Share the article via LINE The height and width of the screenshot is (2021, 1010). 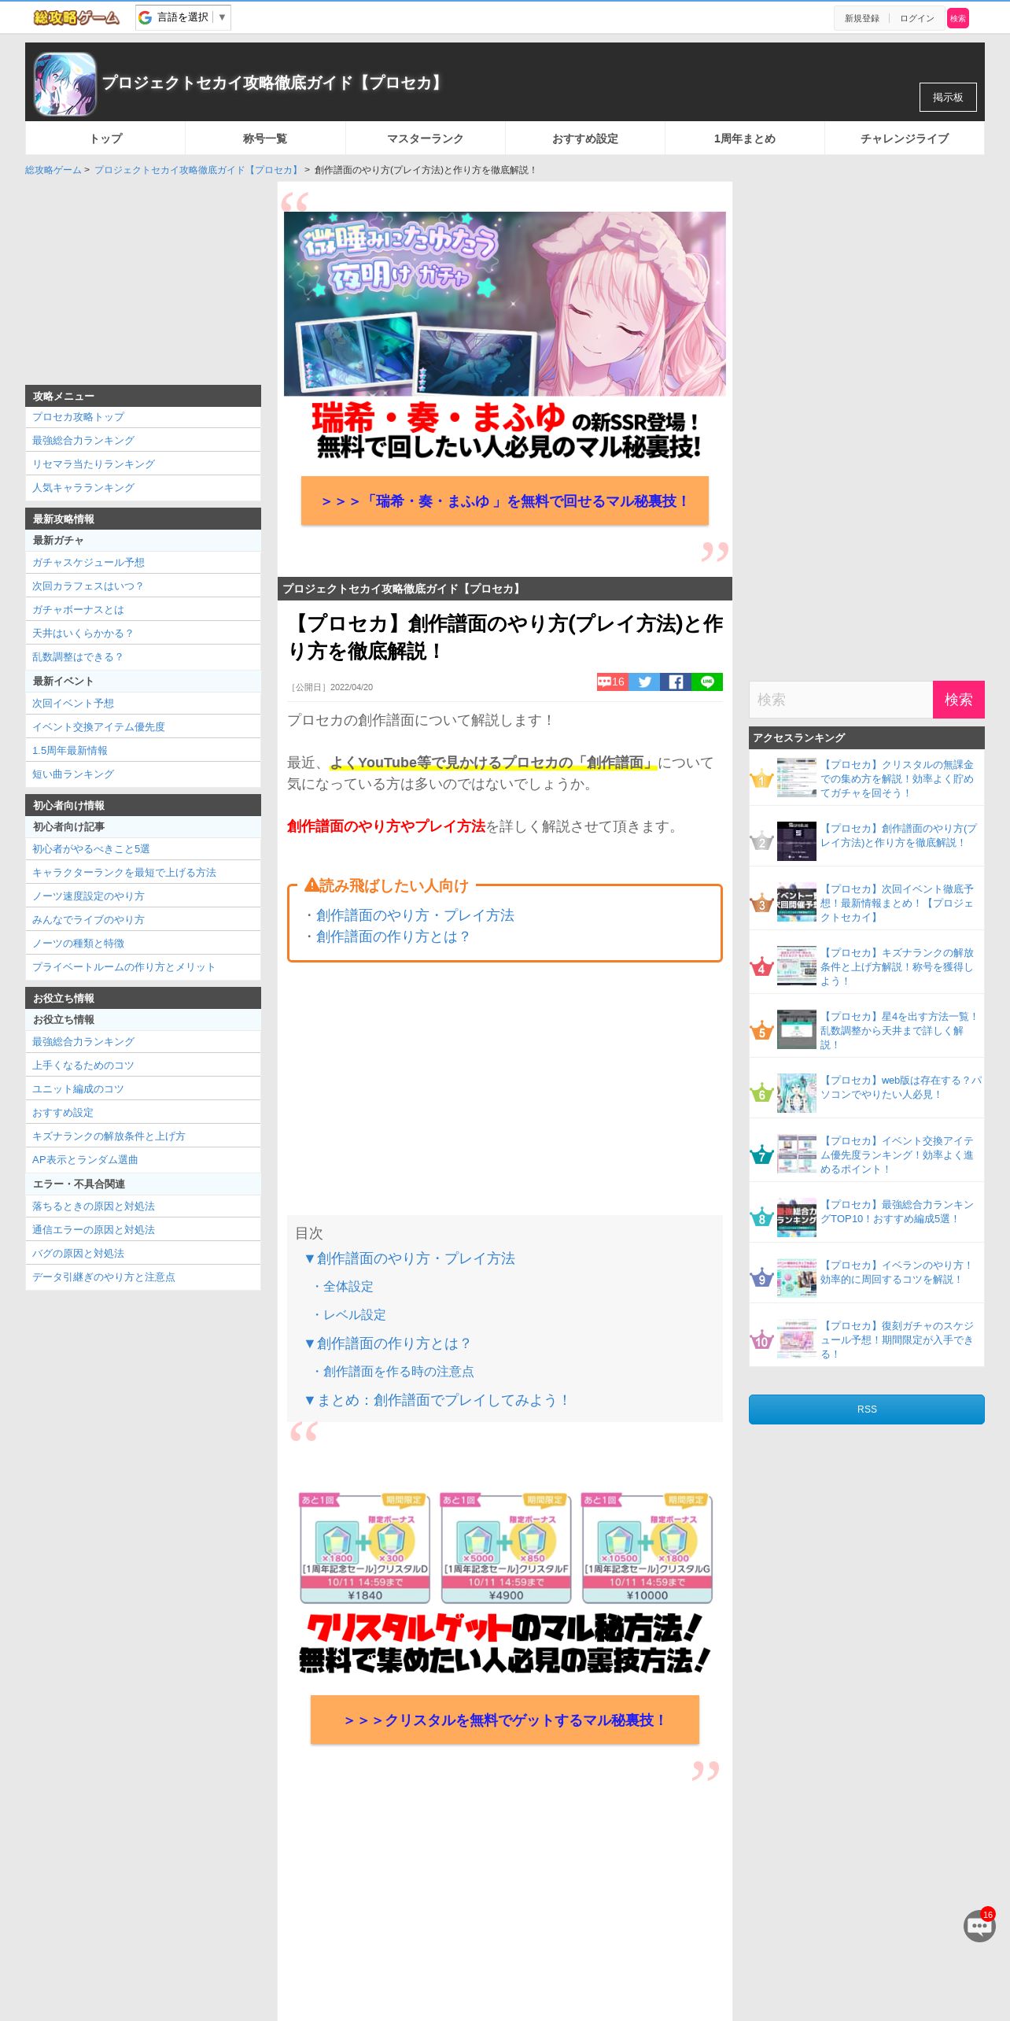coord(707,682)
